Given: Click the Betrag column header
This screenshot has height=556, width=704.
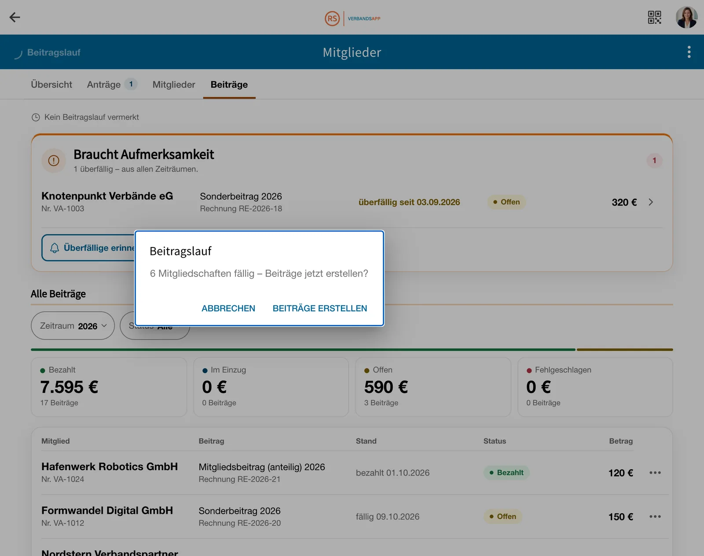Looking at the screenshot, I should 621,441.
